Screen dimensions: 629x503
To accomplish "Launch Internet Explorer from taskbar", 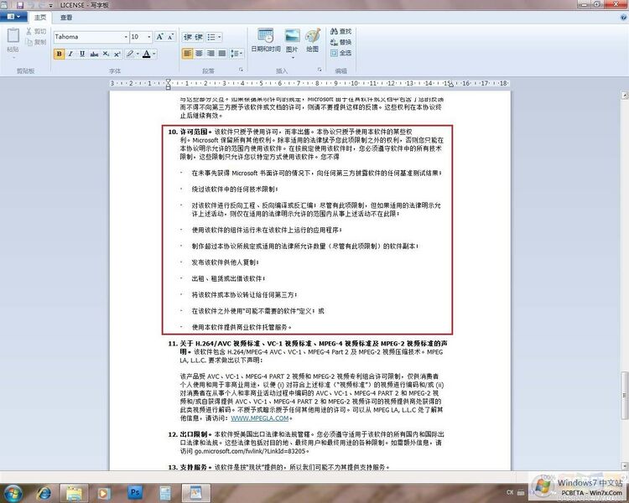I will pyautogui.click(x=44, y=493).
